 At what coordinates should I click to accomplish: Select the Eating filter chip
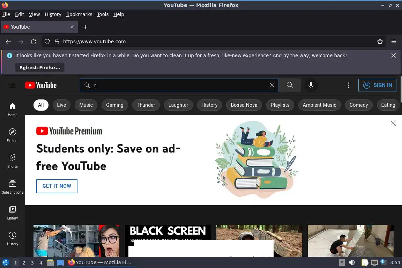(388, 105)
